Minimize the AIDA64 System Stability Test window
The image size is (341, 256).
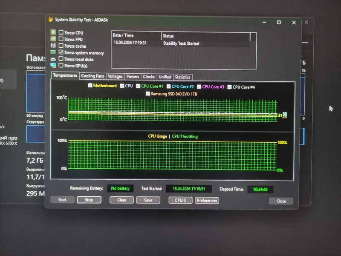pyautogui.click(x=264, y=22)
